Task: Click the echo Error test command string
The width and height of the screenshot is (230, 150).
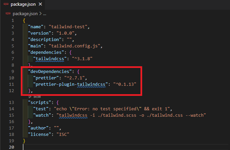Action: (x=112, y=109)
